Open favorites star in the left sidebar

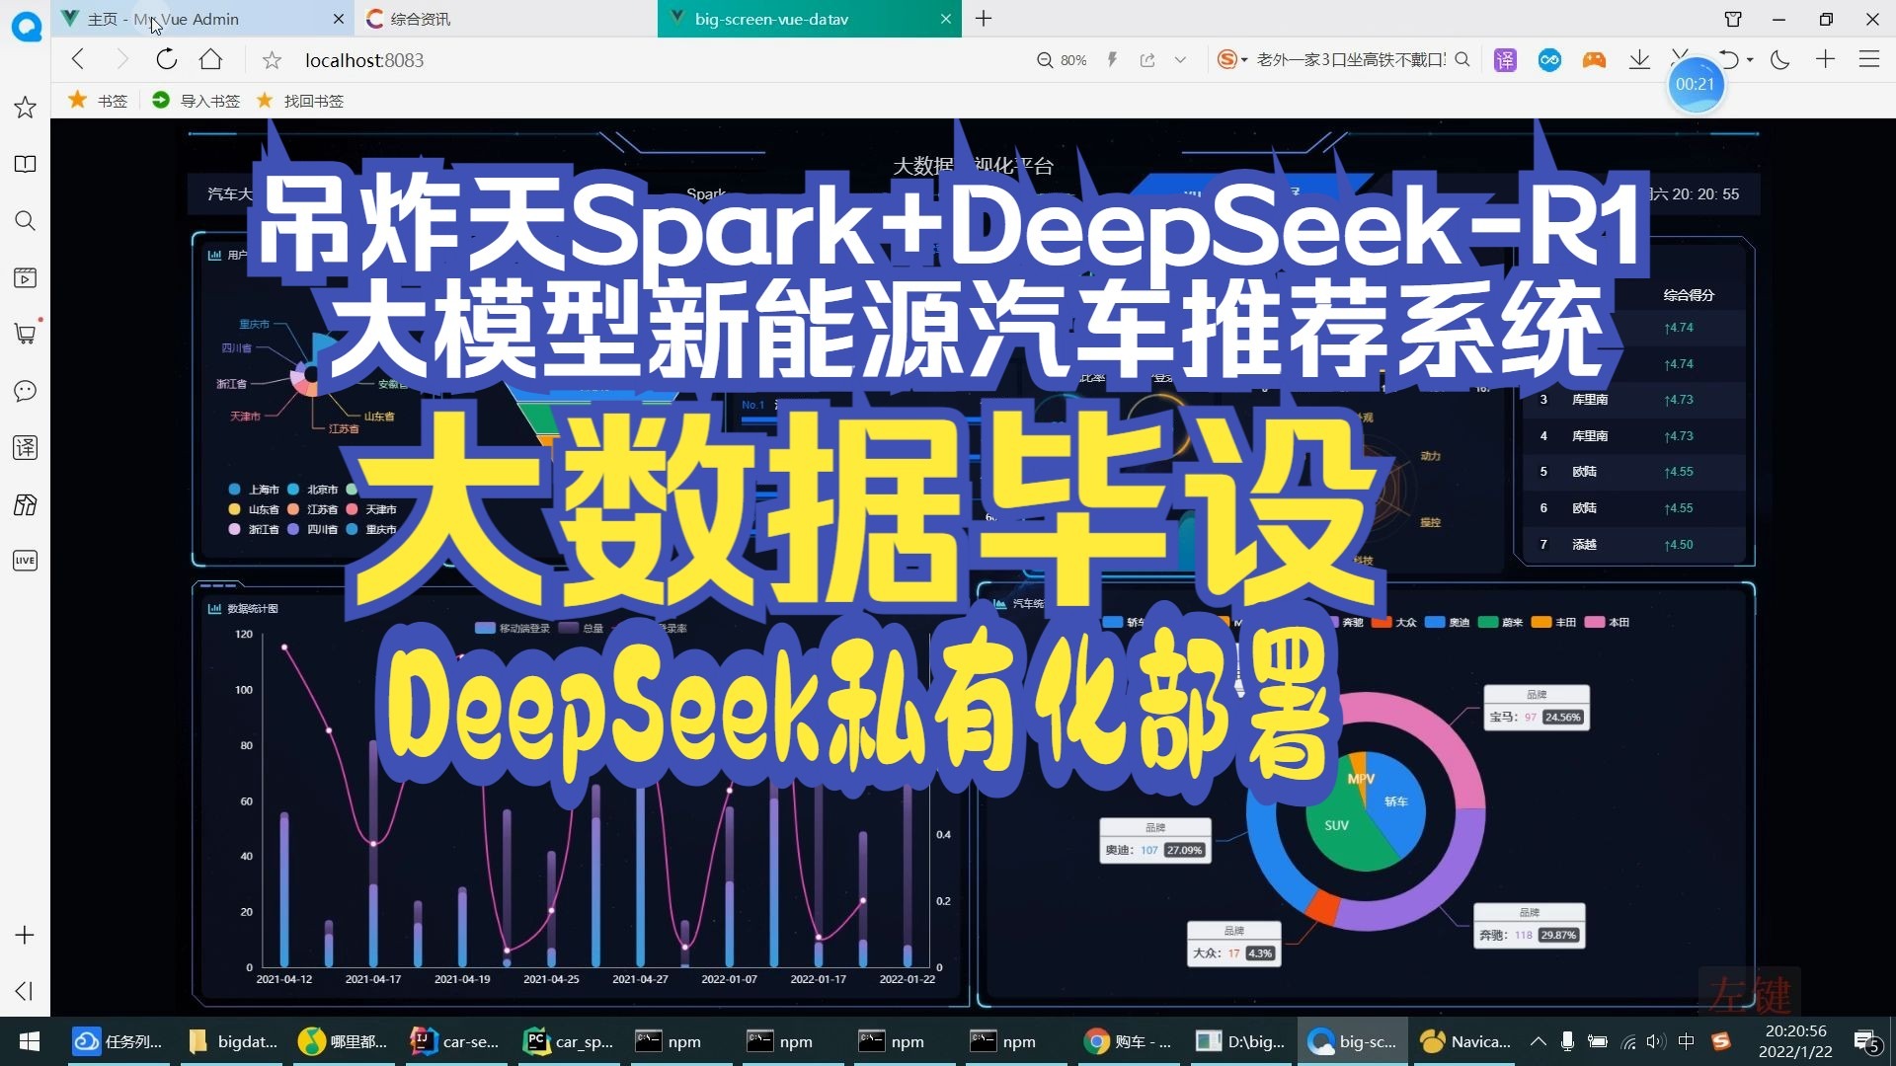(26, 107)
